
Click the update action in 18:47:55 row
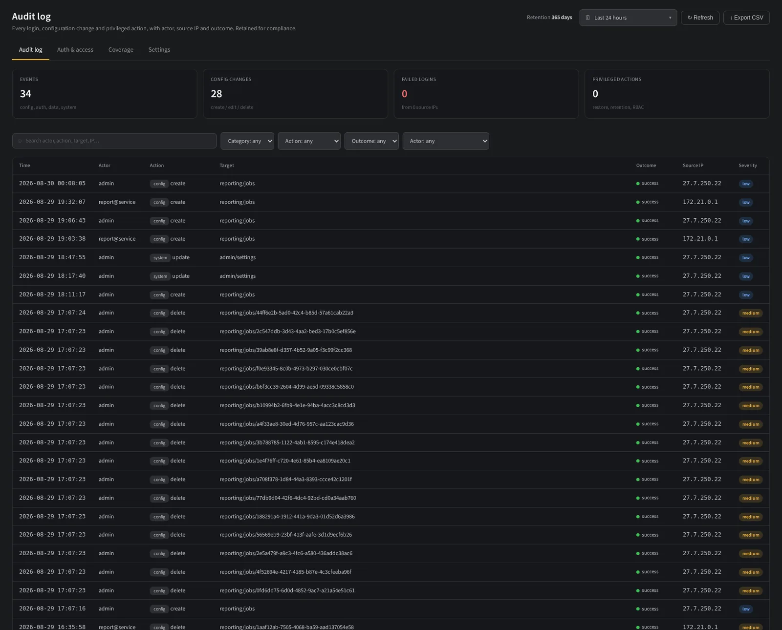pyautogui.click(x=181, y=257)
